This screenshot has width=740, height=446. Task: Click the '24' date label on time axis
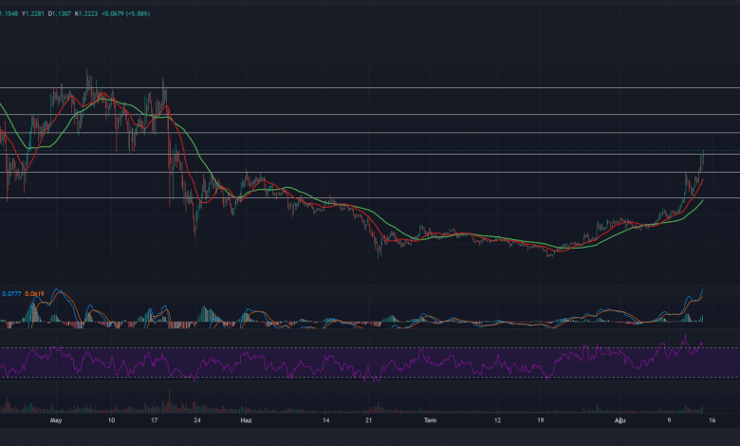(195, 419)
